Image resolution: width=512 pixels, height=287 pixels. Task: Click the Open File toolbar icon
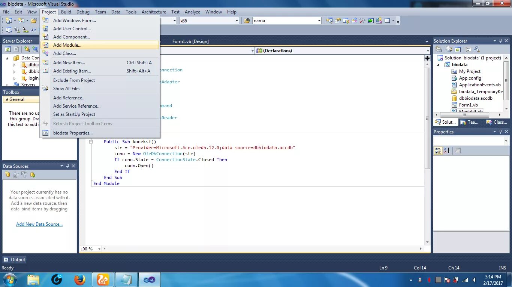[x=34, y=21]
